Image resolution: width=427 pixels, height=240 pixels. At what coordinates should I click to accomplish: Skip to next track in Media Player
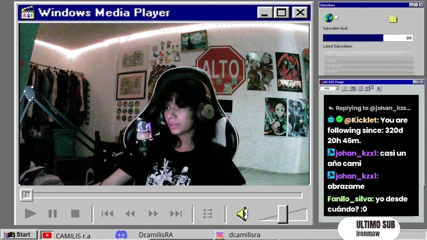176,214
